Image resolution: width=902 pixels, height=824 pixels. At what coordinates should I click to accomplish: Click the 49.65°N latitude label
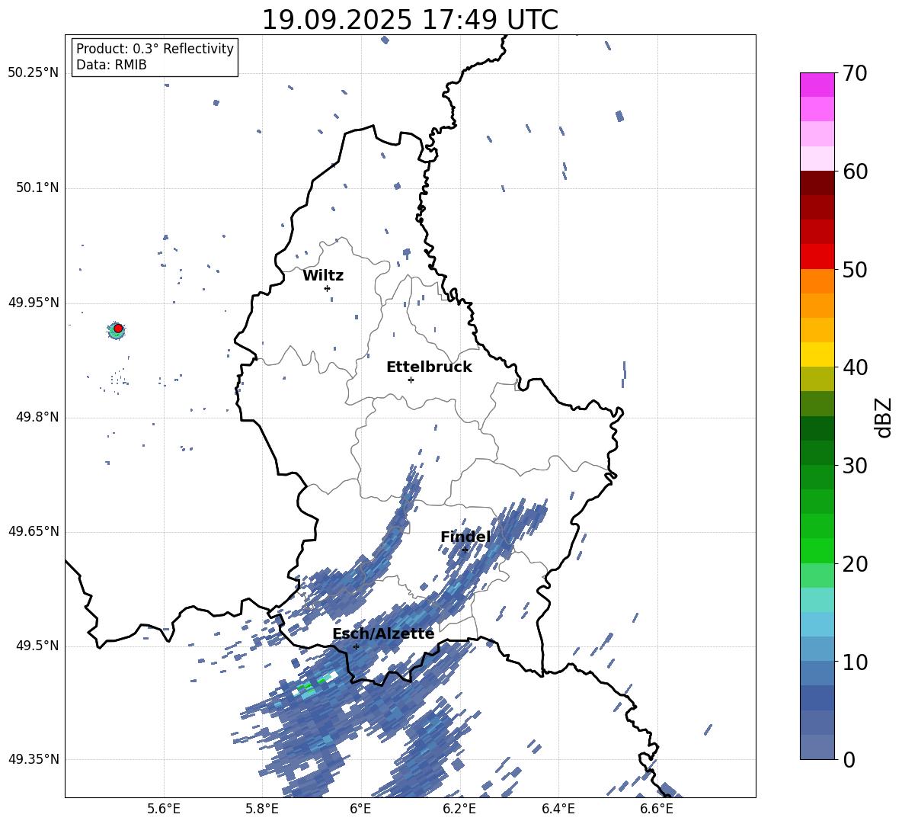[x=34, y=531]
